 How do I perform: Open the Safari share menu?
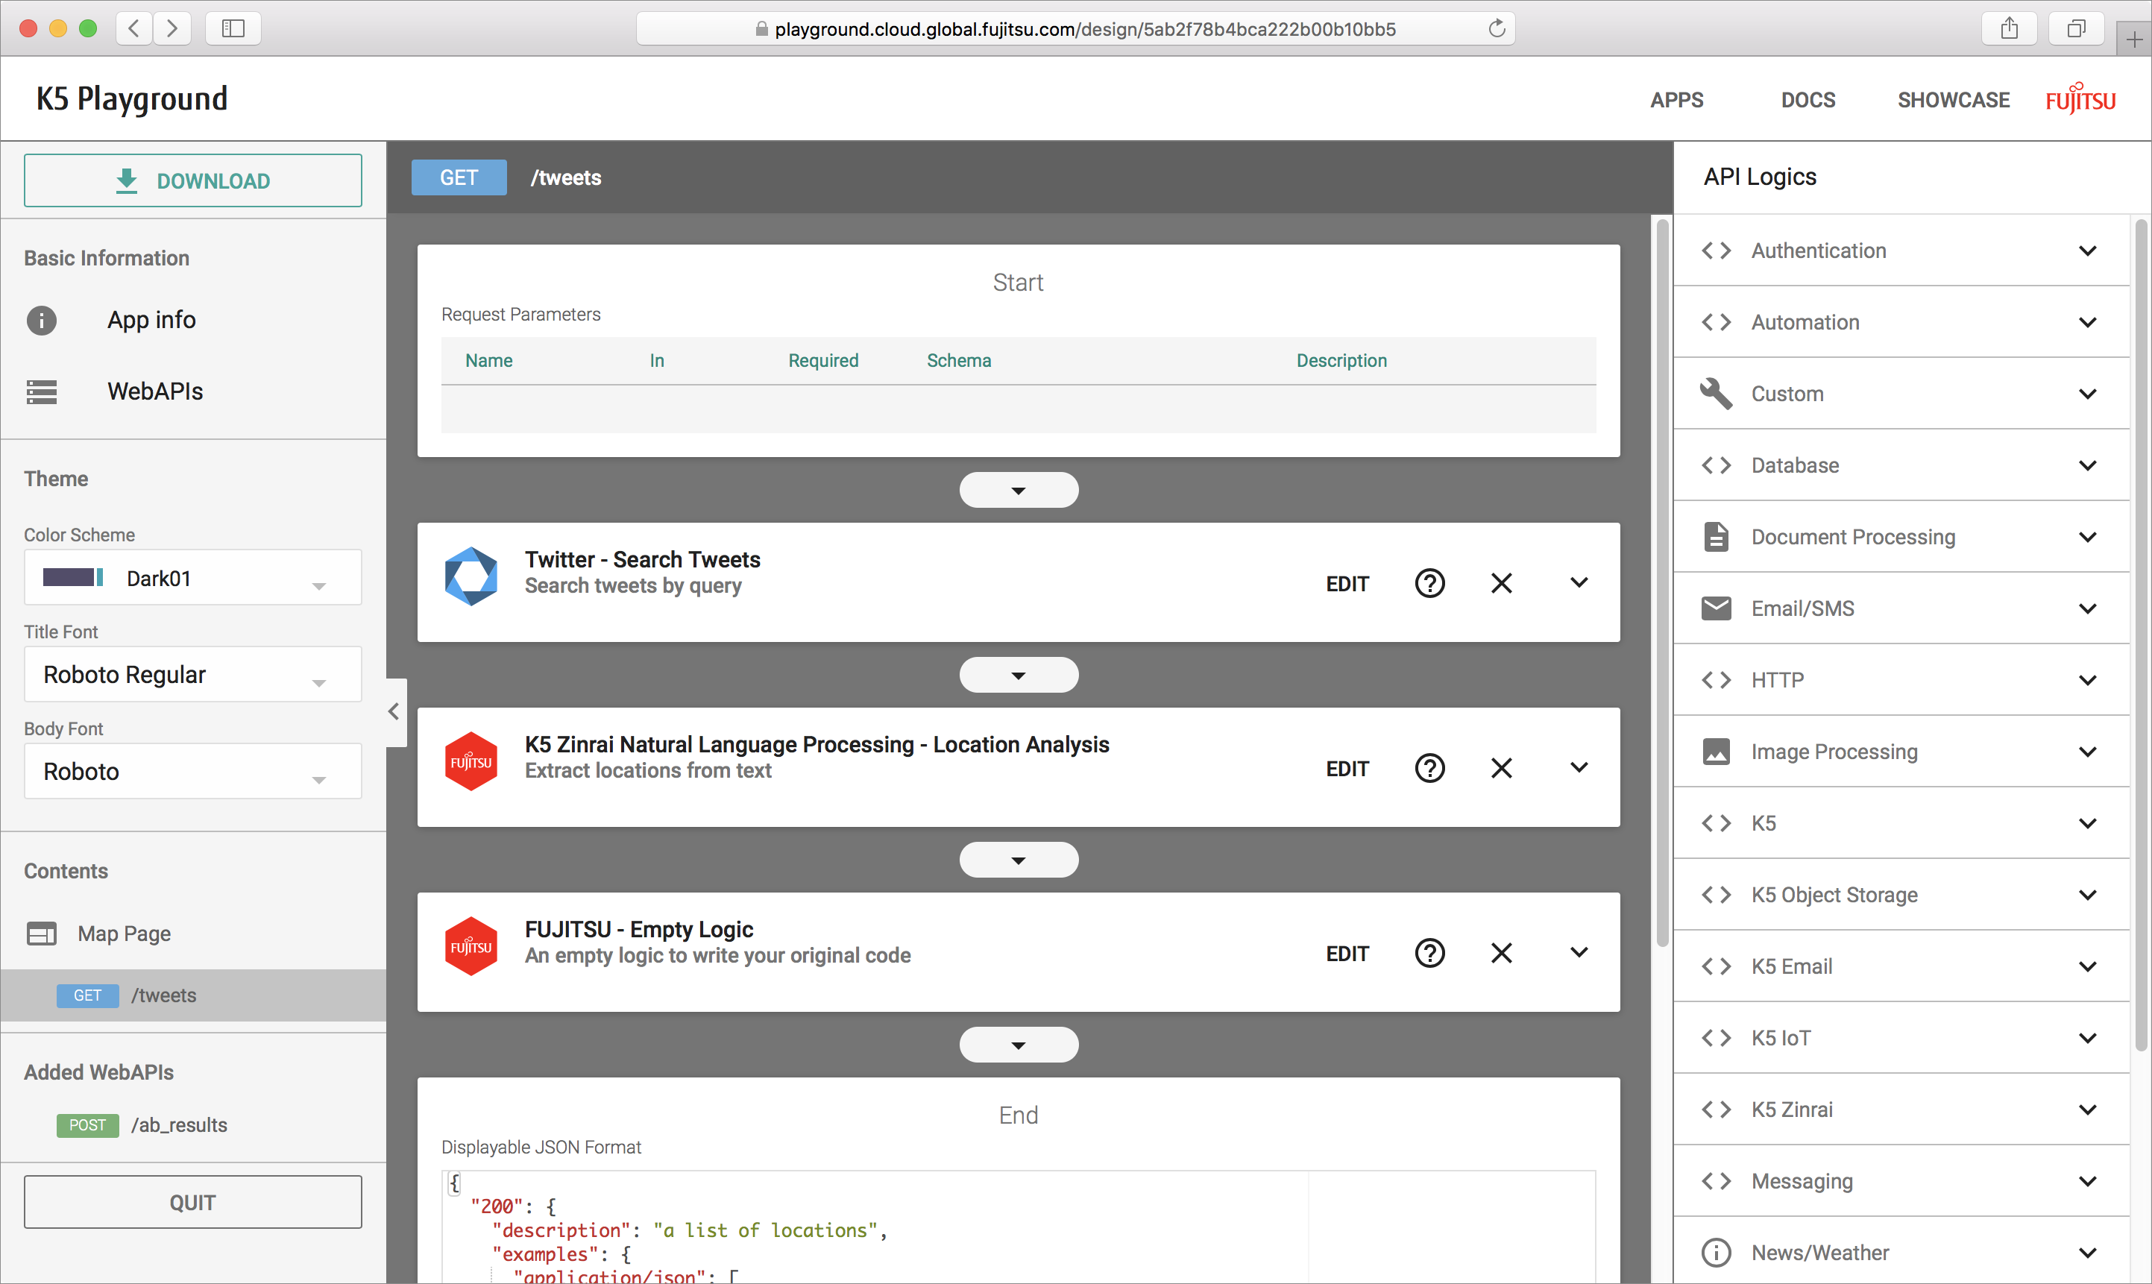[x=2010, y=28]
